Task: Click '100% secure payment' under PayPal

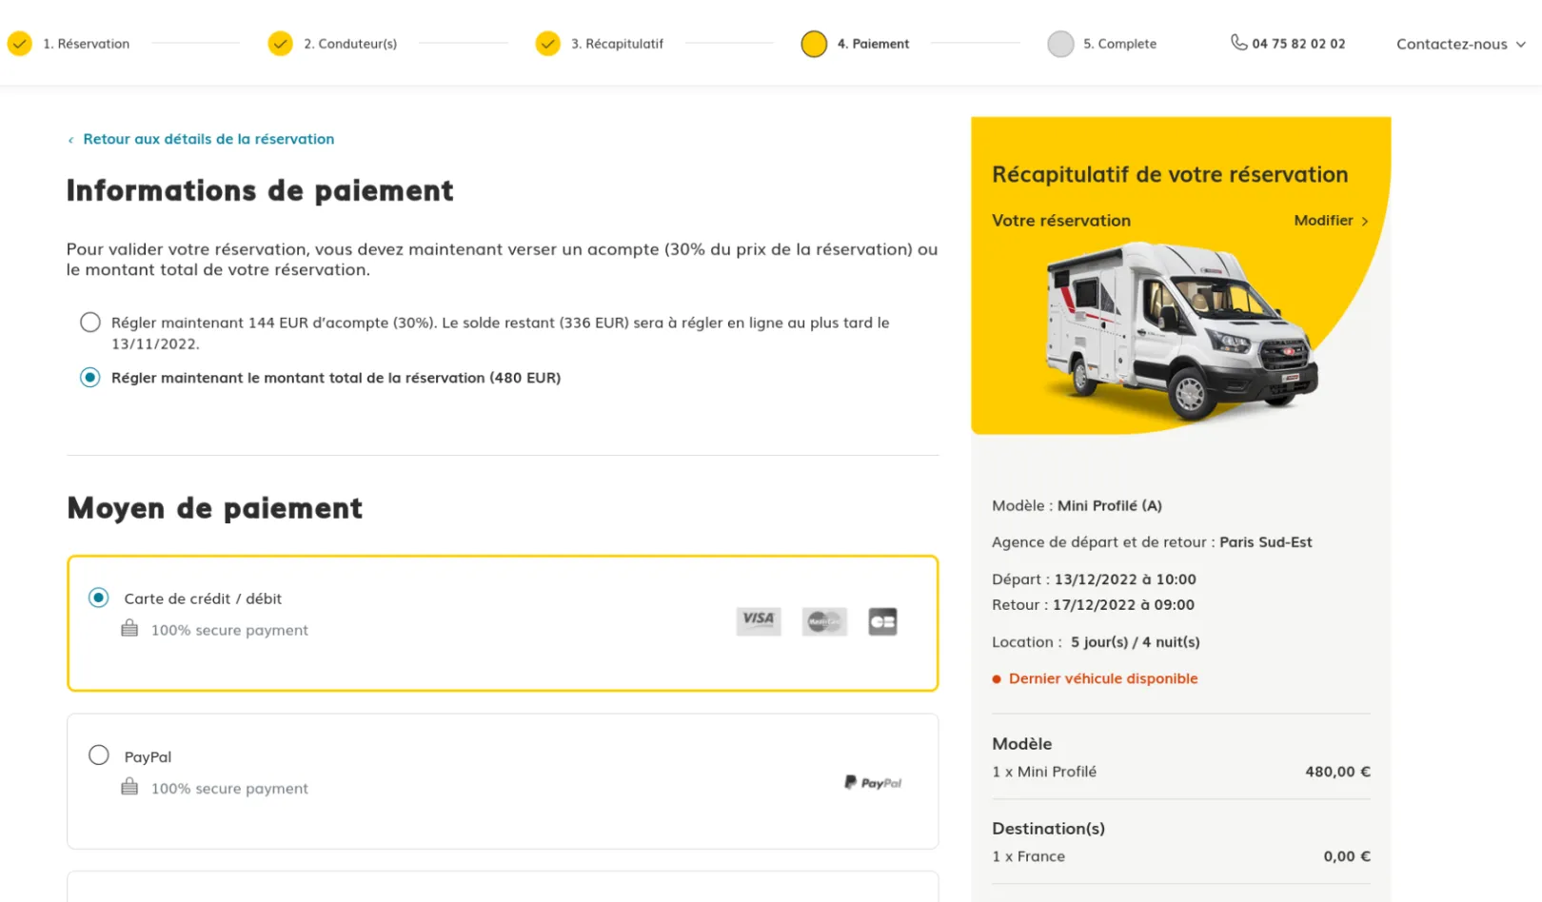Action: click(229, 789)
